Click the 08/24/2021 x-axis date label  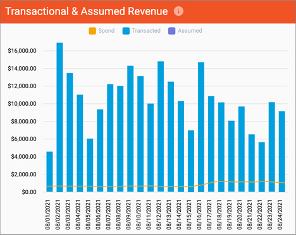(x=280, y=215)
